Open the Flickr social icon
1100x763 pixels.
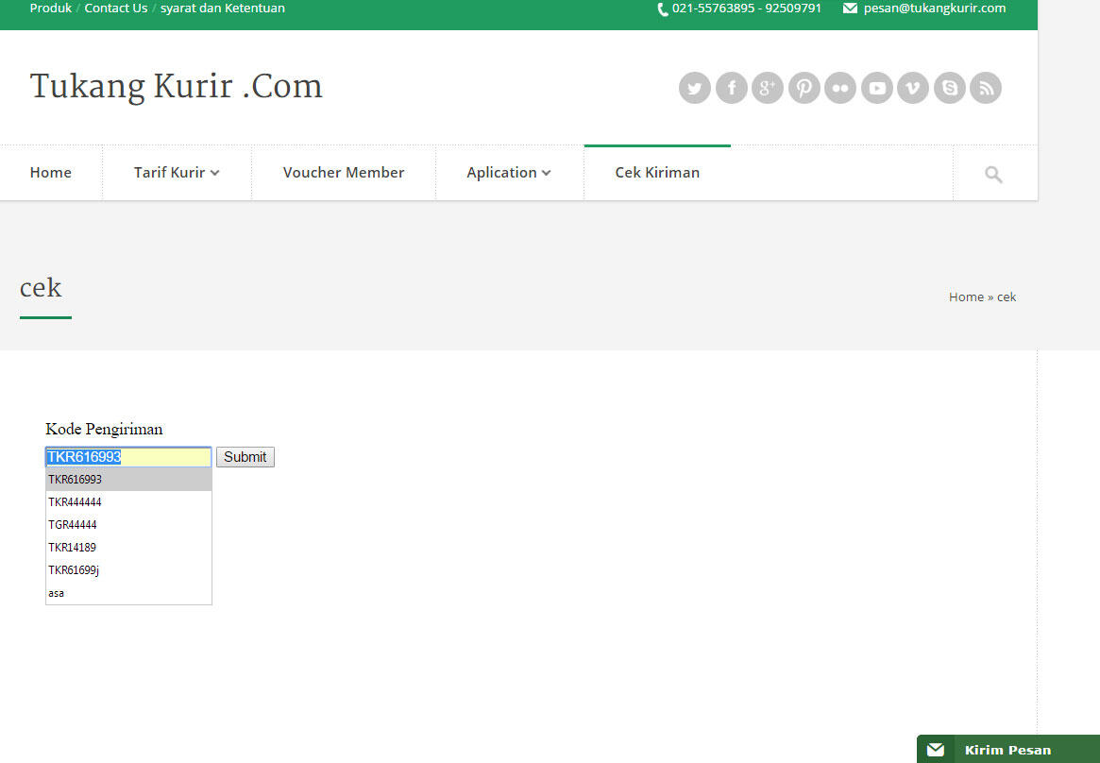840,88
